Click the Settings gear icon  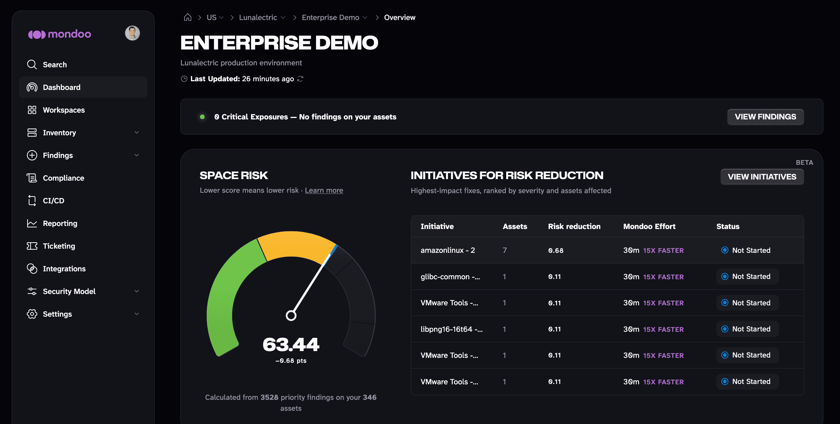(x=32, y=314)
